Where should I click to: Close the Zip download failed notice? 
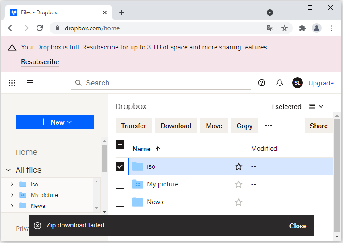tap(298, 226)
